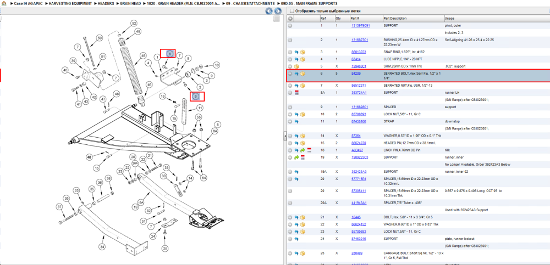This screenshot has height=265, width=550.
Task: Open part number link 280499
Action: pyautogui.click(x=357, y=253)
